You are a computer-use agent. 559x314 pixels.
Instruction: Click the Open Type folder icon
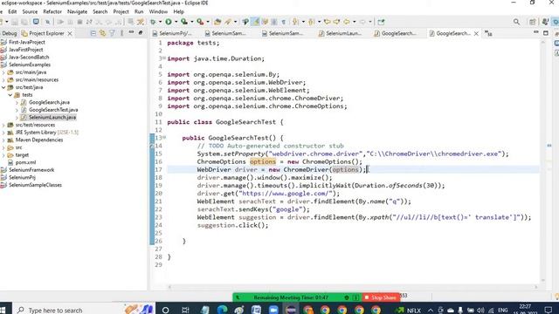[217, 22]
